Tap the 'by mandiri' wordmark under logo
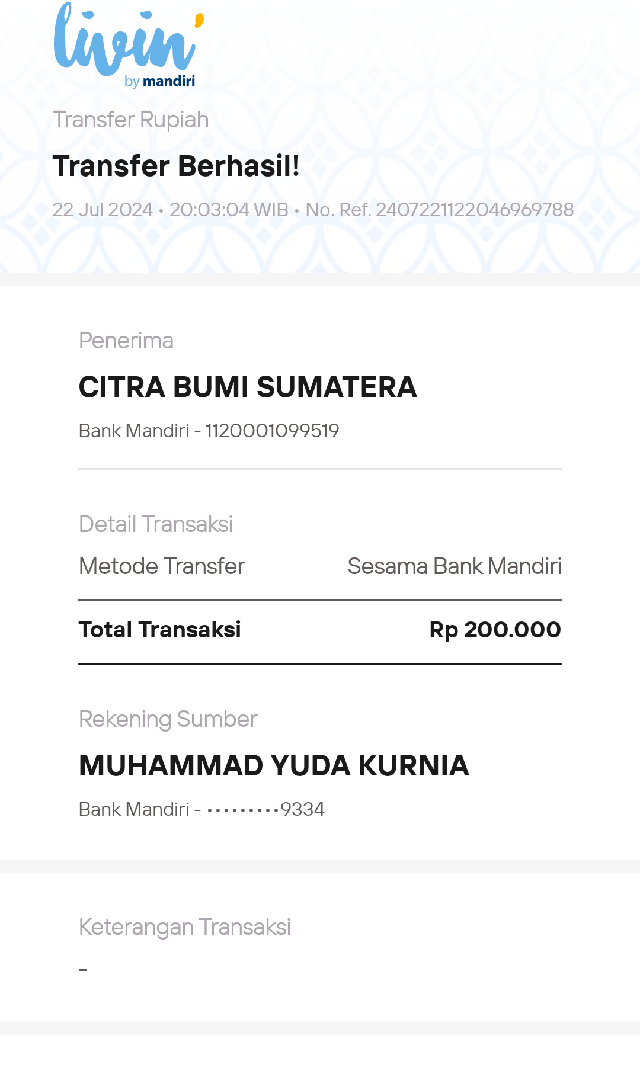640x1074 pixels. 160,81
